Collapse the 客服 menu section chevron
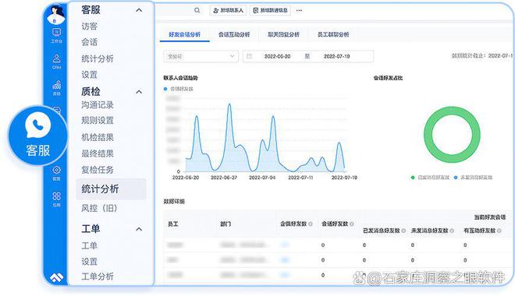Screen dimensions: 515x296 click(139, 10)
